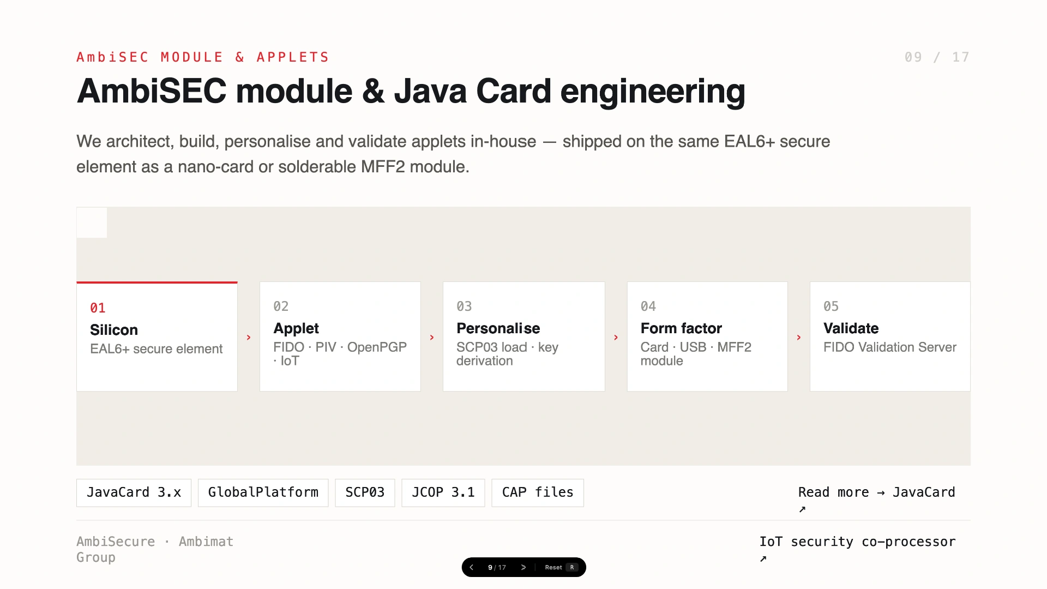Click the FIDO · PIV · OpenPGP · IoT text
The image size is (1047, 589).
pos(340,354)
